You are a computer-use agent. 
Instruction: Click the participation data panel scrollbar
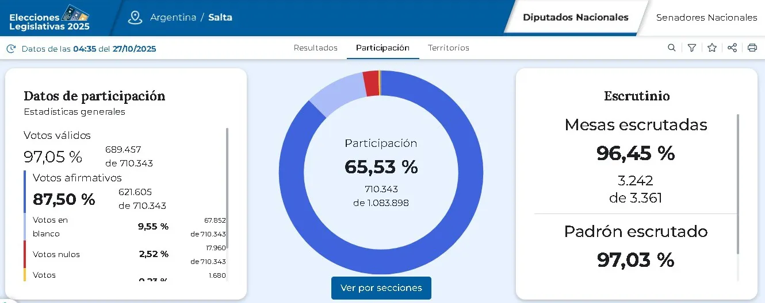(x=228, y=189)
